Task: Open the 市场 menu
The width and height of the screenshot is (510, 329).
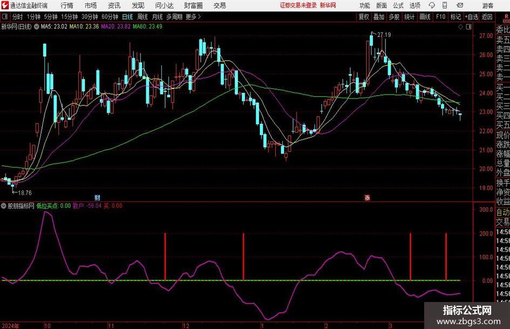Action: (x=91, y=5)
